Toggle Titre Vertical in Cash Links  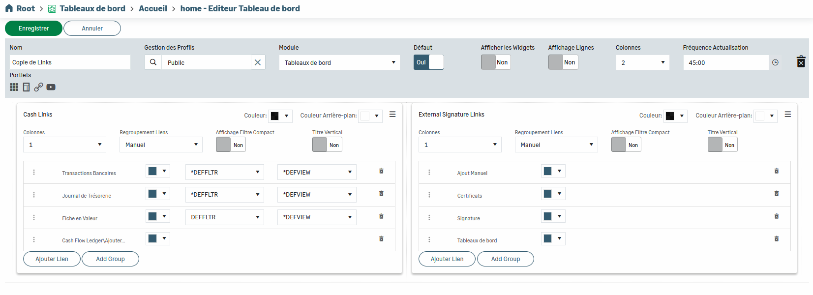click(327, 145)
